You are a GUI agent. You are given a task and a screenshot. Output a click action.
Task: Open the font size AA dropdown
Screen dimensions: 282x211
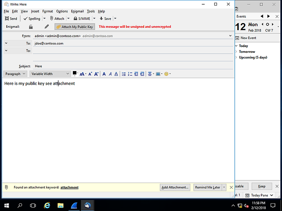click(83, 74)
